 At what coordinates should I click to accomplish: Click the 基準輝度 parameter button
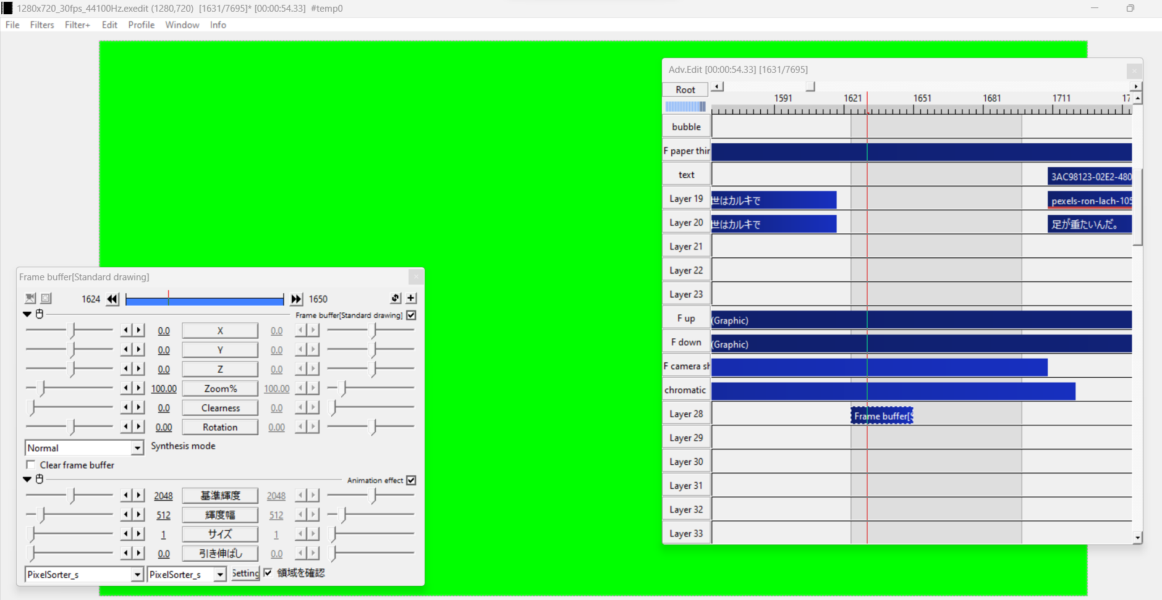coord(220,496)
